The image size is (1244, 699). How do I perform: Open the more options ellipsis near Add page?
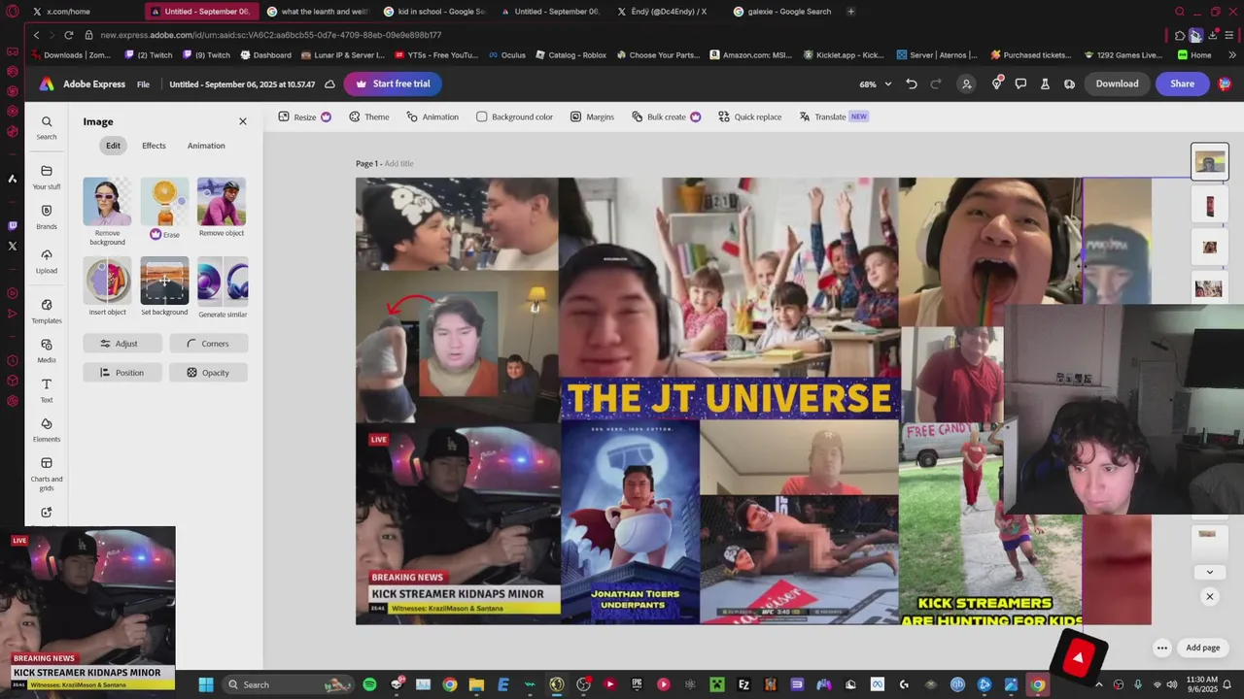(1161, 648)
